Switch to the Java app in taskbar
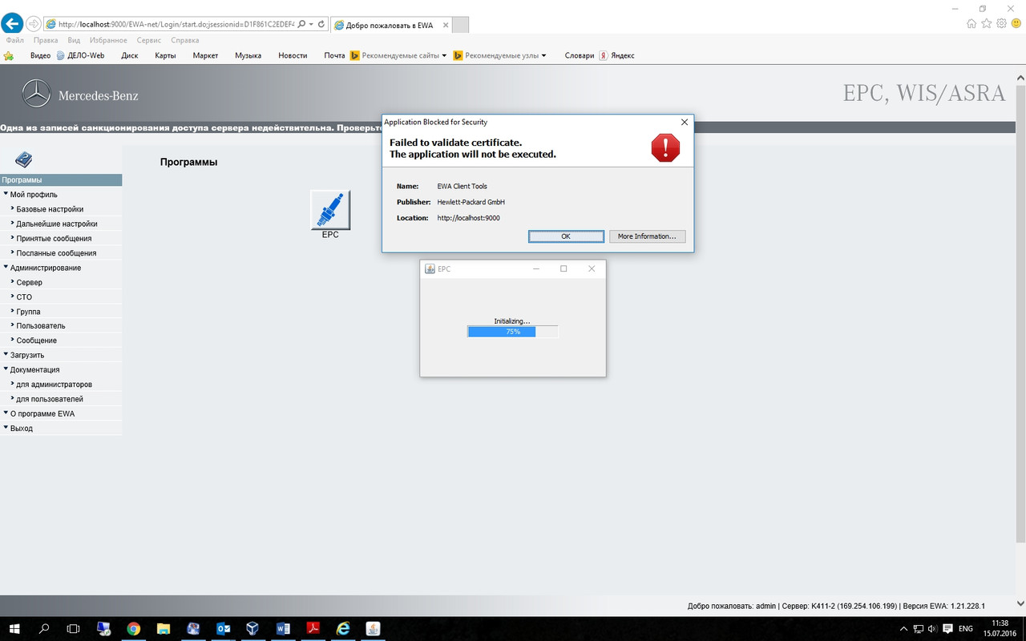This screenshot has width=1026, height=641. [x=373, y=629]
